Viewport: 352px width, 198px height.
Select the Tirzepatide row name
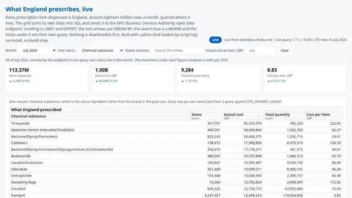point(20,123)
